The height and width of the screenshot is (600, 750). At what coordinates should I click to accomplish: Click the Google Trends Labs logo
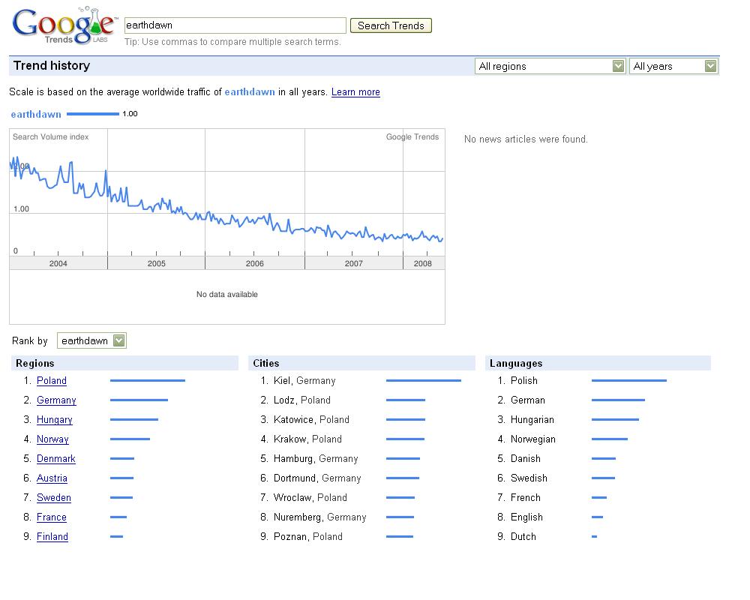(x=64, y=26)
